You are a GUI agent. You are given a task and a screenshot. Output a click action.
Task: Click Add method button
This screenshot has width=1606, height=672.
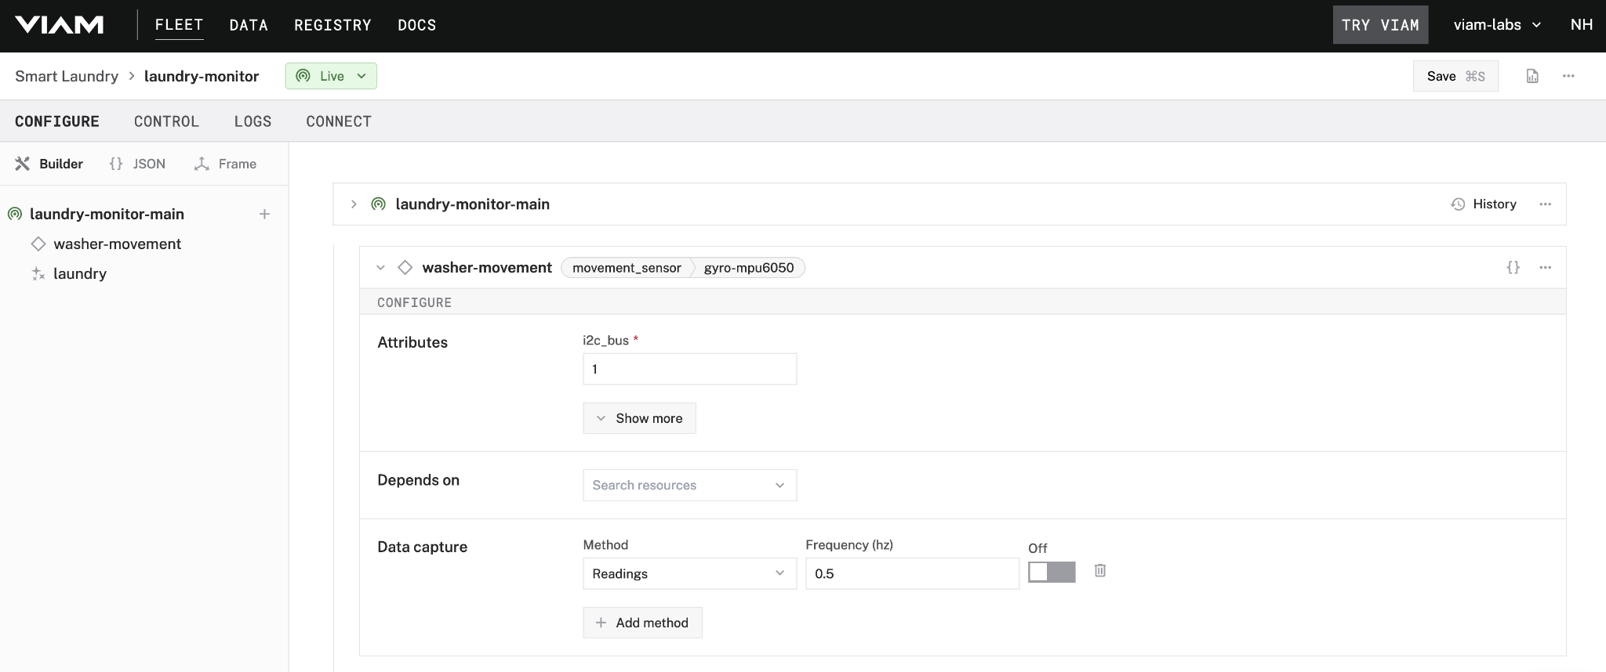click(x=642, y=623)
